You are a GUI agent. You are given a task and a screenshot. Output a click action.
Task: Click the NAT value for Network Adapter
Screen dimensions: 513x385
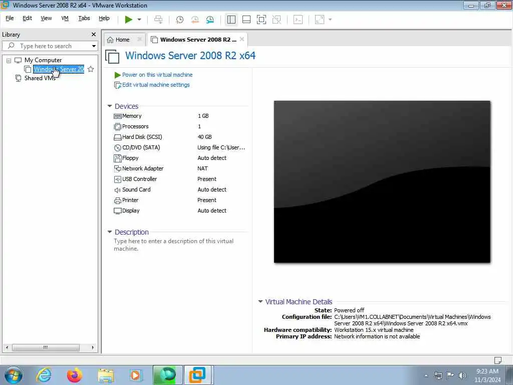[x=202, y=168]
